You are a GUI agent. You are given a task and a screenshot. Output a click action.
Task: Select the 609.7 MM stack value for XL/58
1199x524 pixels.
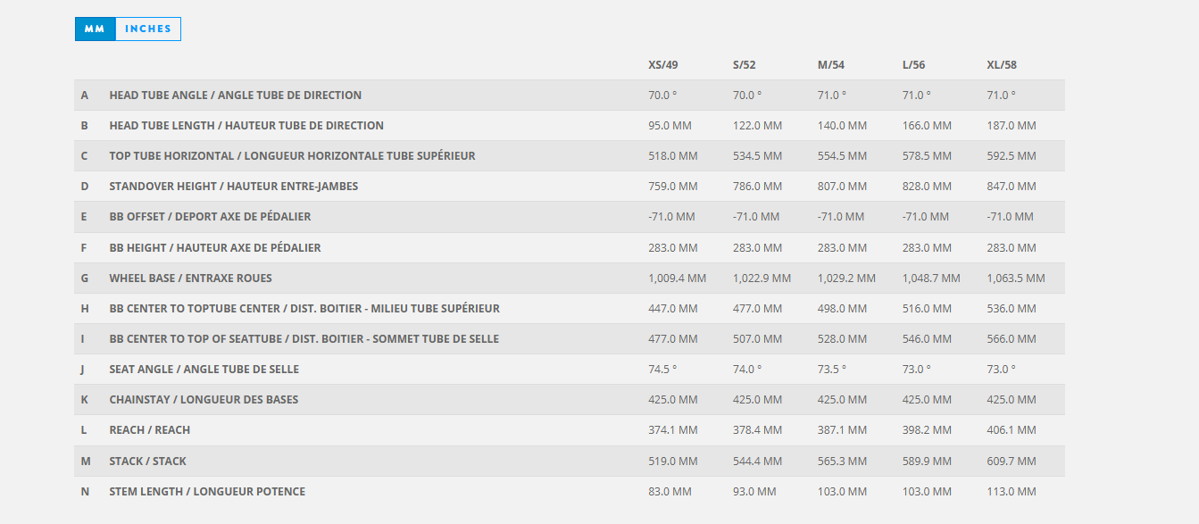coord(1012,462)
